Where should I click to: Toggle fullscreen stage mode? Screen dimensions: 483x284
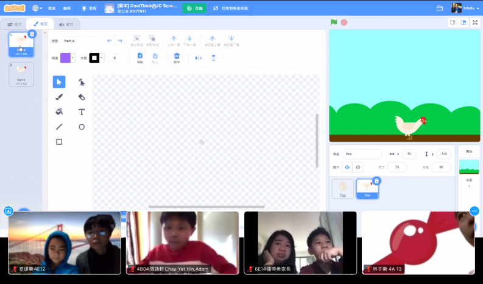click(x=475, y=23)
